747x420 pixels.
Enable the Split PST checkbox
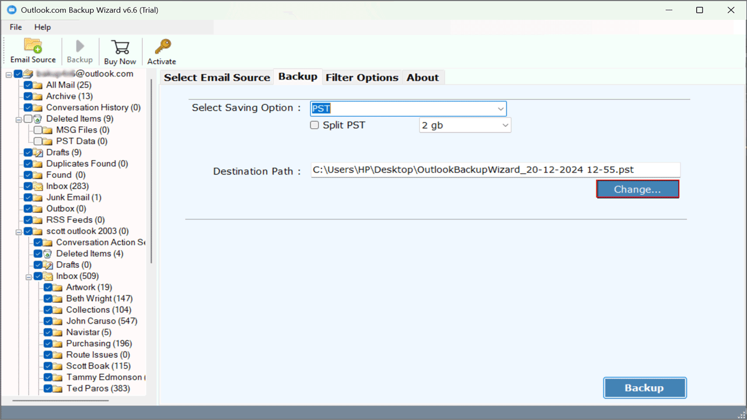[315, 125]
